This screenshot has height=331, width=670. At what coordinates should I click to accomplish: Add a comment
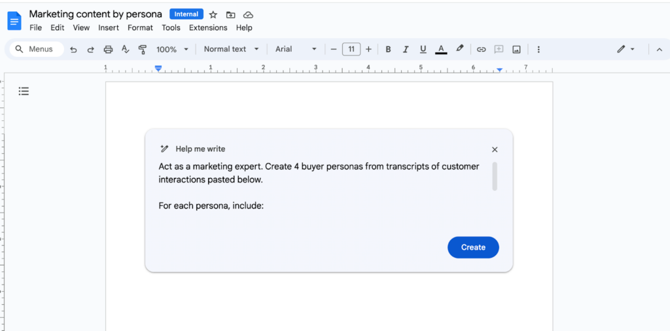499,50
